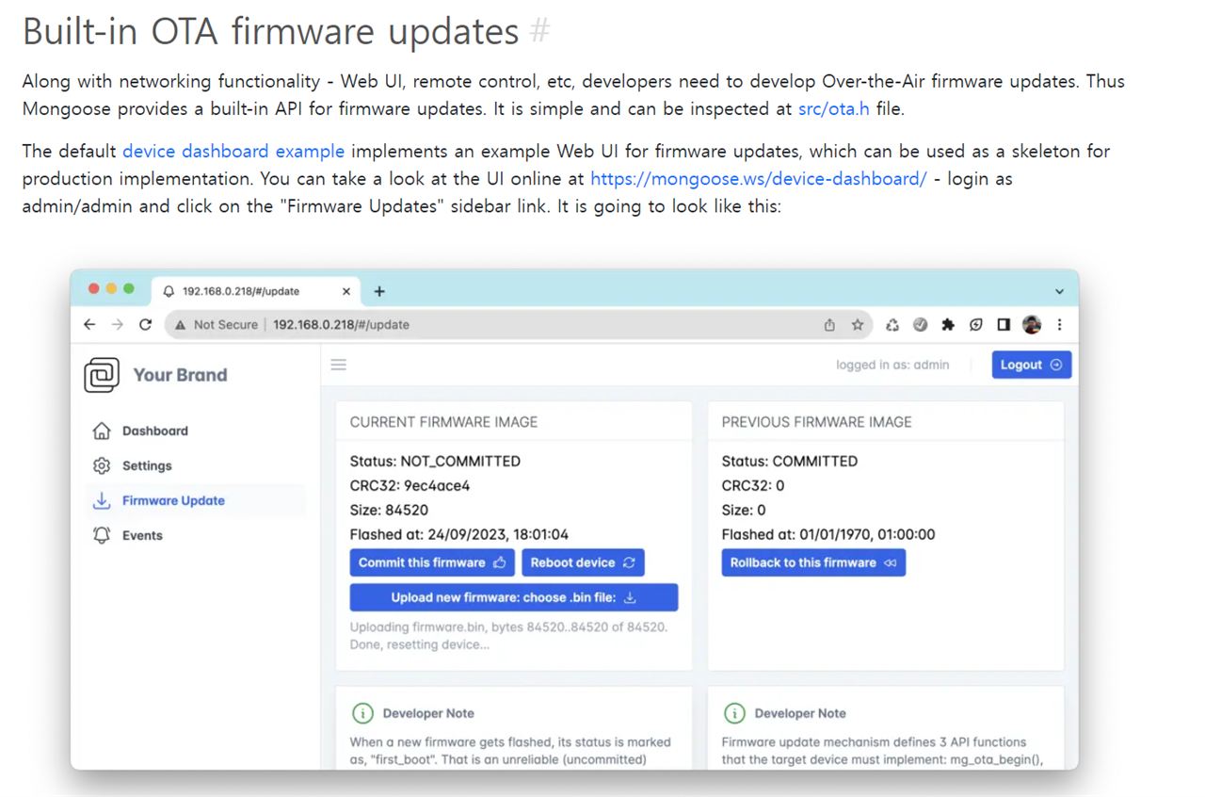Screen dimensions: 1205x797
Task: Click the browser reload icon
Action: [x=145, y=324]
